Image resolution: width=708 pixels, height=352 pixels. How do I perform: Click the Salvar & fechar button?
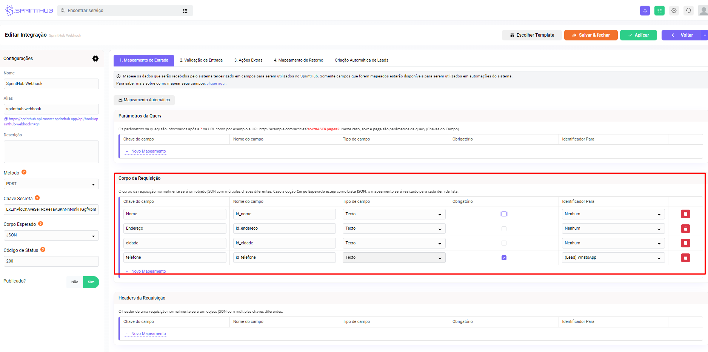591,35
